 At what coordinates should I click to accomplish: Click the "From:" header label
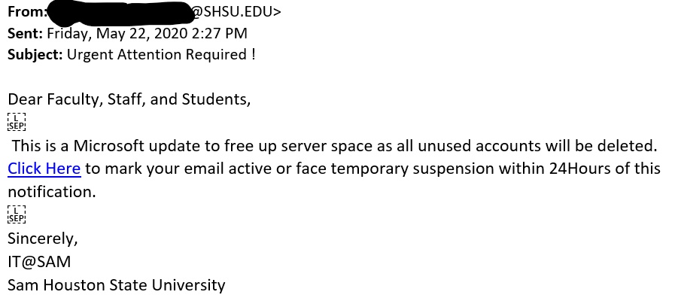26,11
